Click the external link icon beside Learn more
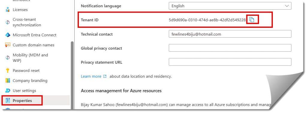 tap(105, 76)
